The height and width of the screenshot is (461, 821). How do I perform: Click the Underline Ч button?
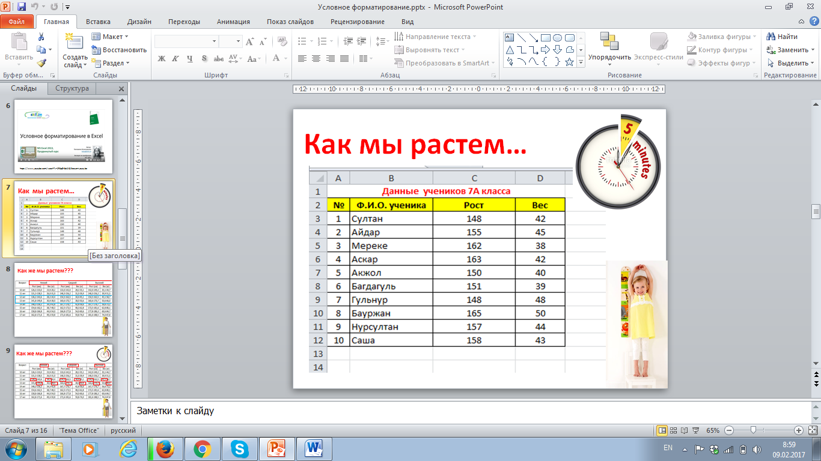[x=190, y=58]
